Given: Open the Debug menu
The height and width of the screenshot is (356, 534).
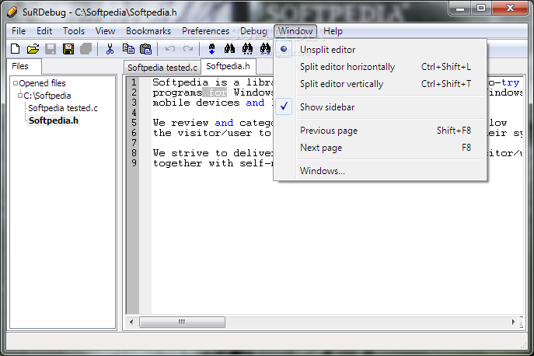Looking at the screenshot, I should pos(253,31).
